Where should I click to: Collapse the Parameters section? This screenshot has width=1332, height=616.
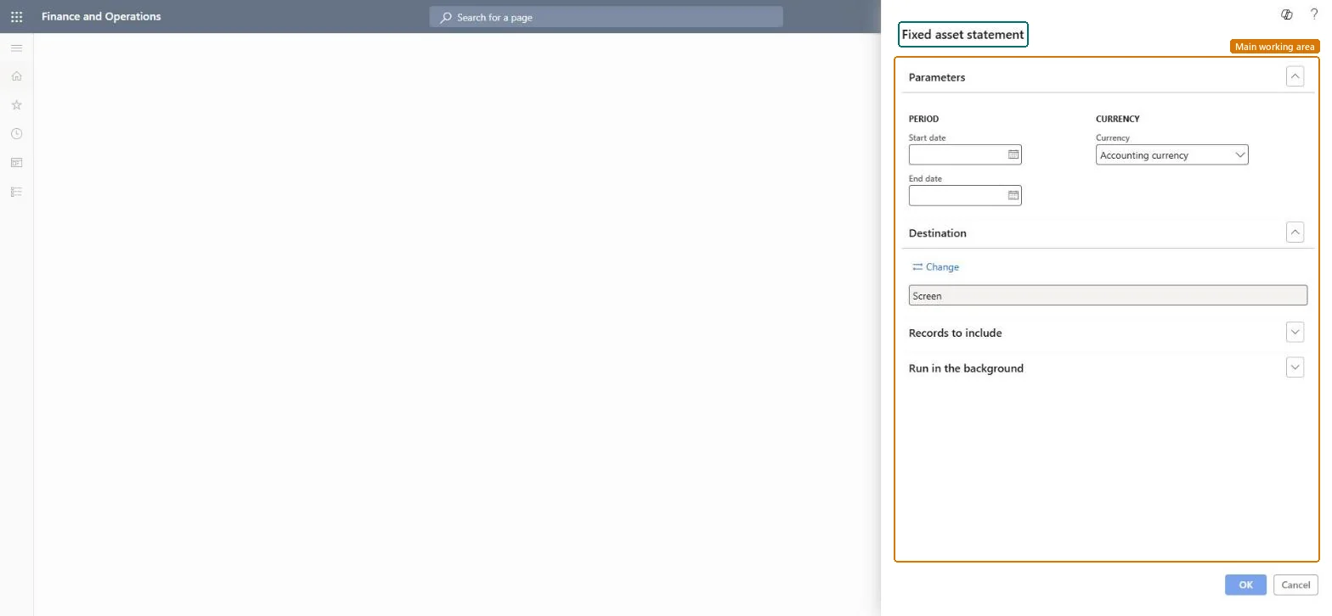click(1295, 76)
